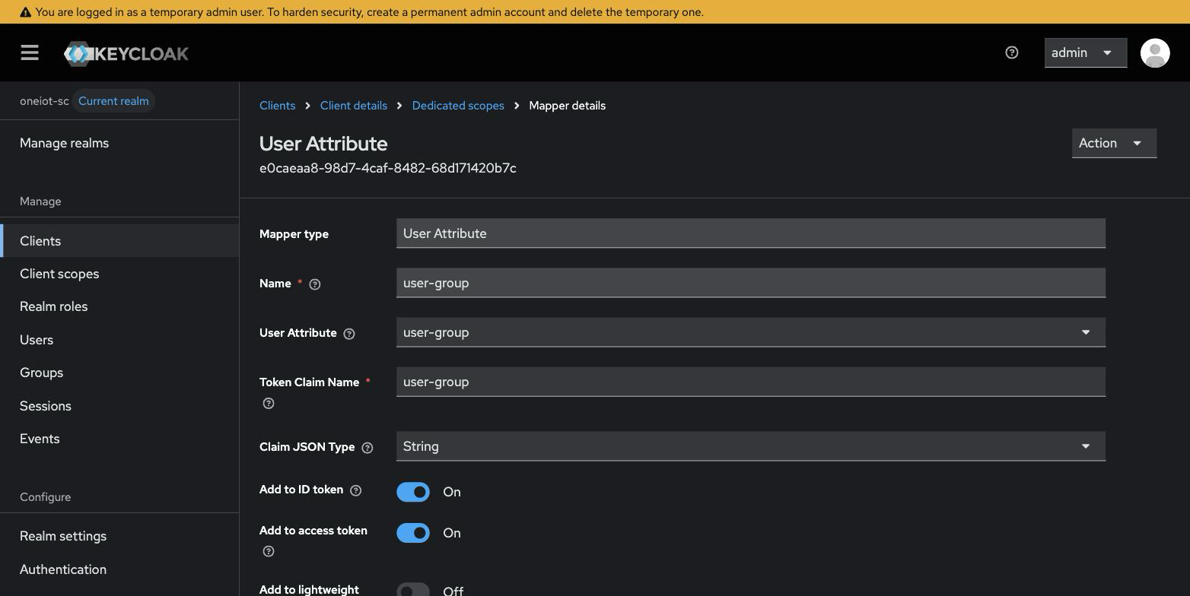Show help for Add to access token
1190x596 pixels.
pyautogui.click(x=269, y=551)
